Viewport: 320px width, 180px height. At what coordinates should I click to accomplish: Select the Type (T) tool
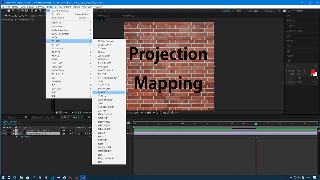coord(40,11)
